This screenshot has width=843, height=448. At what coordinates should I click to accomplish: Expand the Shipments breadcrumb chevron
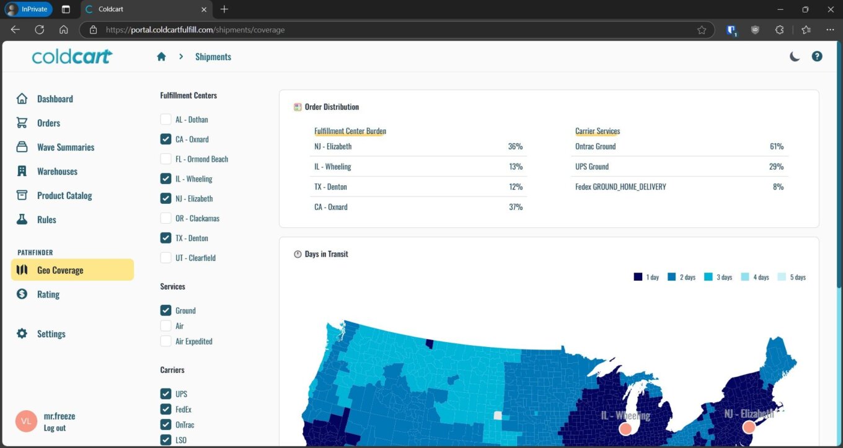181,56
